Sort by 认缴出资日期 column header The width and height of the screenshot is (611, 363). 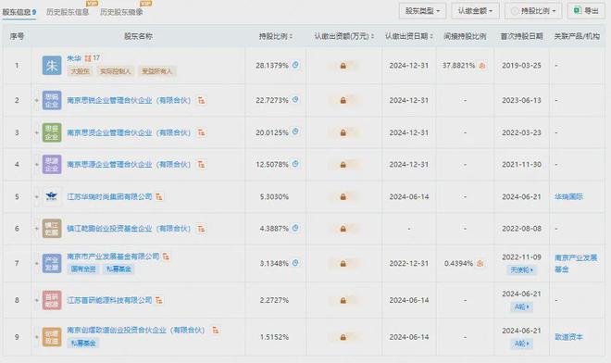(409, 36)
